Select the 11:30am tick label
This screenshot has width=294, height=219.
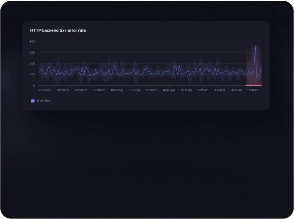click(x=219, y=90)
